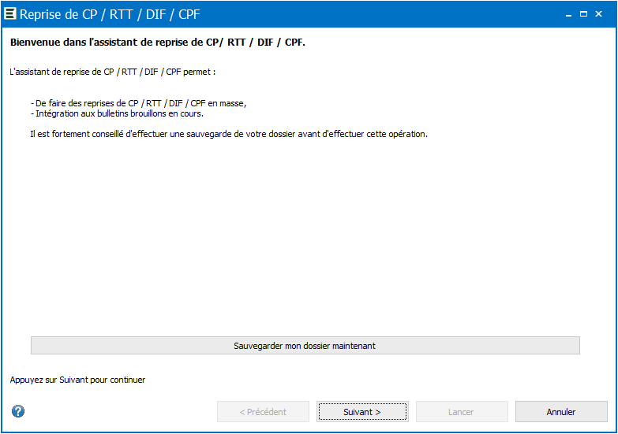Maximize the Reprise de CP wizard window
The image size is (618, 434).
click(583, 13)
